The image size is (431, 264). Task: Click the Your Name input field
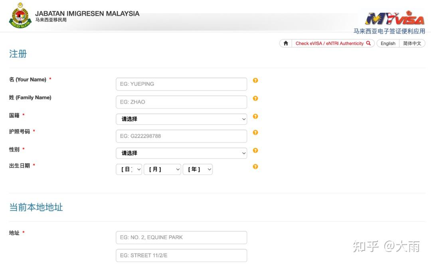coord(182,84)
